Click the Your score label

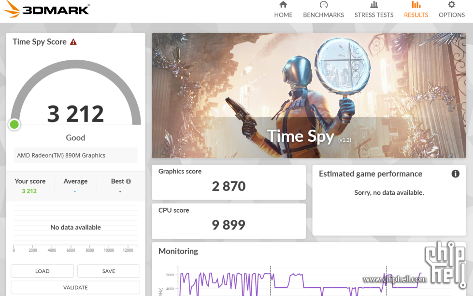tap(30, 181)
